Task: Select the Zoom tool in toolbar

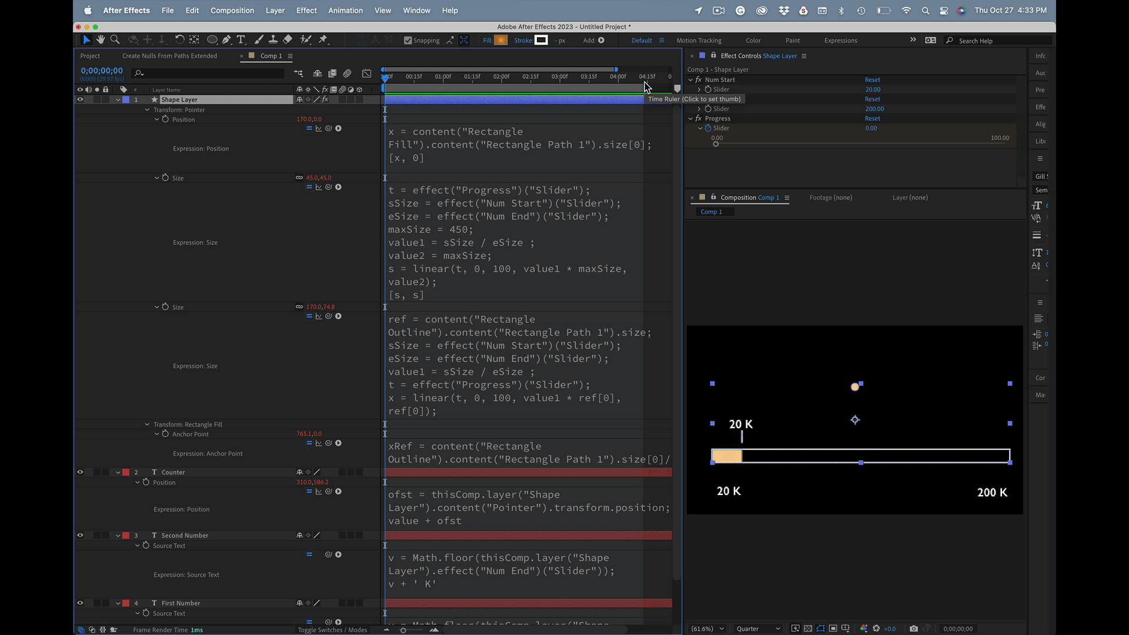Action: click(x=115, y=40)
